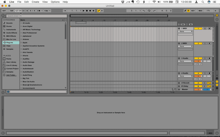220x137 pixels.
Task: Click the 3 Audio pan control
Action: click(207, 61)
